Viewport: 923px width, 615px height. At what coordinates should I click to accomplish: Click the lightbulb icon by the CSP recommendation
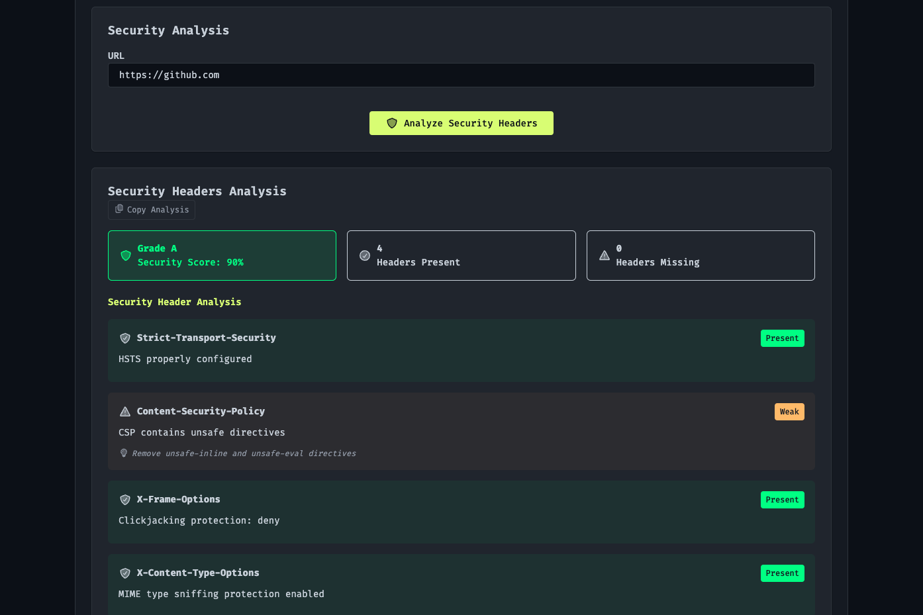pyautogui.click(x=124, y=453)
